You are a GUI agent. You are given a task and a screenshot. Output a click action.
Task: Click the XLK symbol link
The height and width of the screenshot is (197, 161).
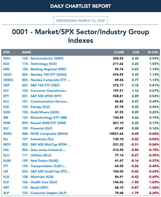pyautogui.click(x=6, y=64)
